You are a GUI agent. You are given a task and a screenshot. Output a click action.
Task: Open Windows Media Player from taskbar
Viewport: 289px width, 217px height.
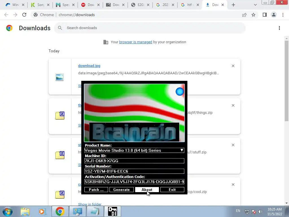(42, 211)
